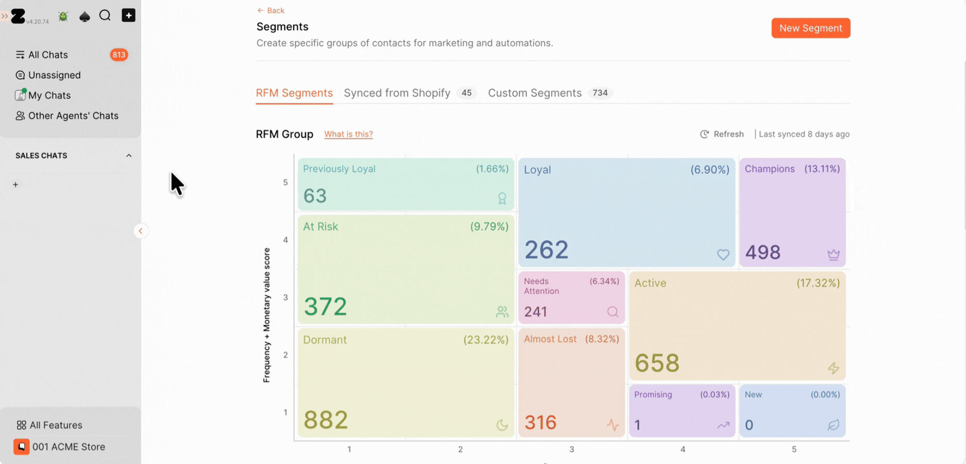Add a sales chat with plus icon
Screen dimensions: 966x464
pyautogui.click(x=15, y=185)
